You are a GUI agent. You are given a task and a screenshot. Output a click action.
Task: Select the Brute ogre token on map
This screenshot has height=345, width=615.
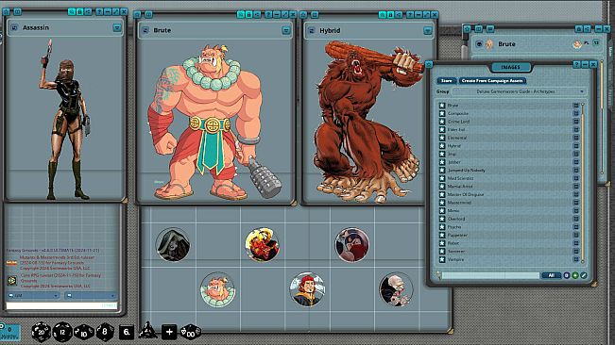pyautogui.click(x=217, y=289)
